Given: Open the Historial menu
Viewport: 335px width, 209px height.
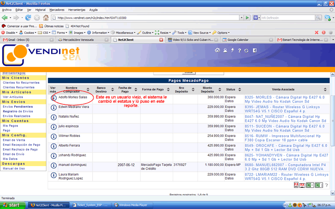Looking at the screenshot, I should coord(41,10).
